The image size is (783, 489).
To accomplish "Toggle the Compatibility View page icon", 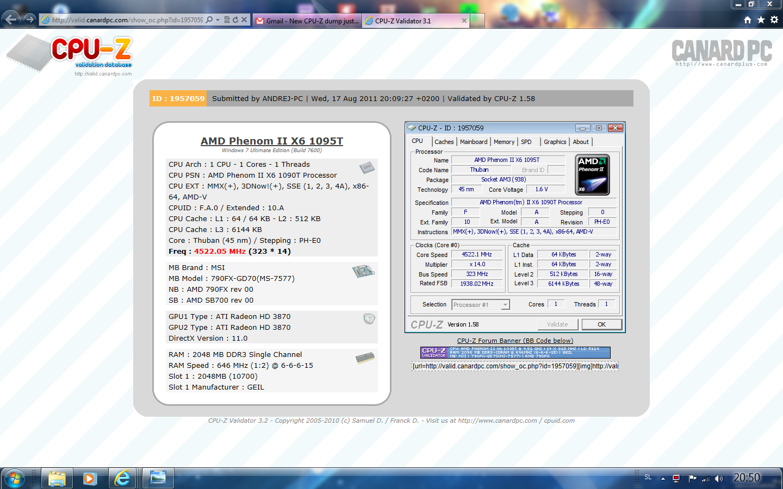I will [227, 20].
